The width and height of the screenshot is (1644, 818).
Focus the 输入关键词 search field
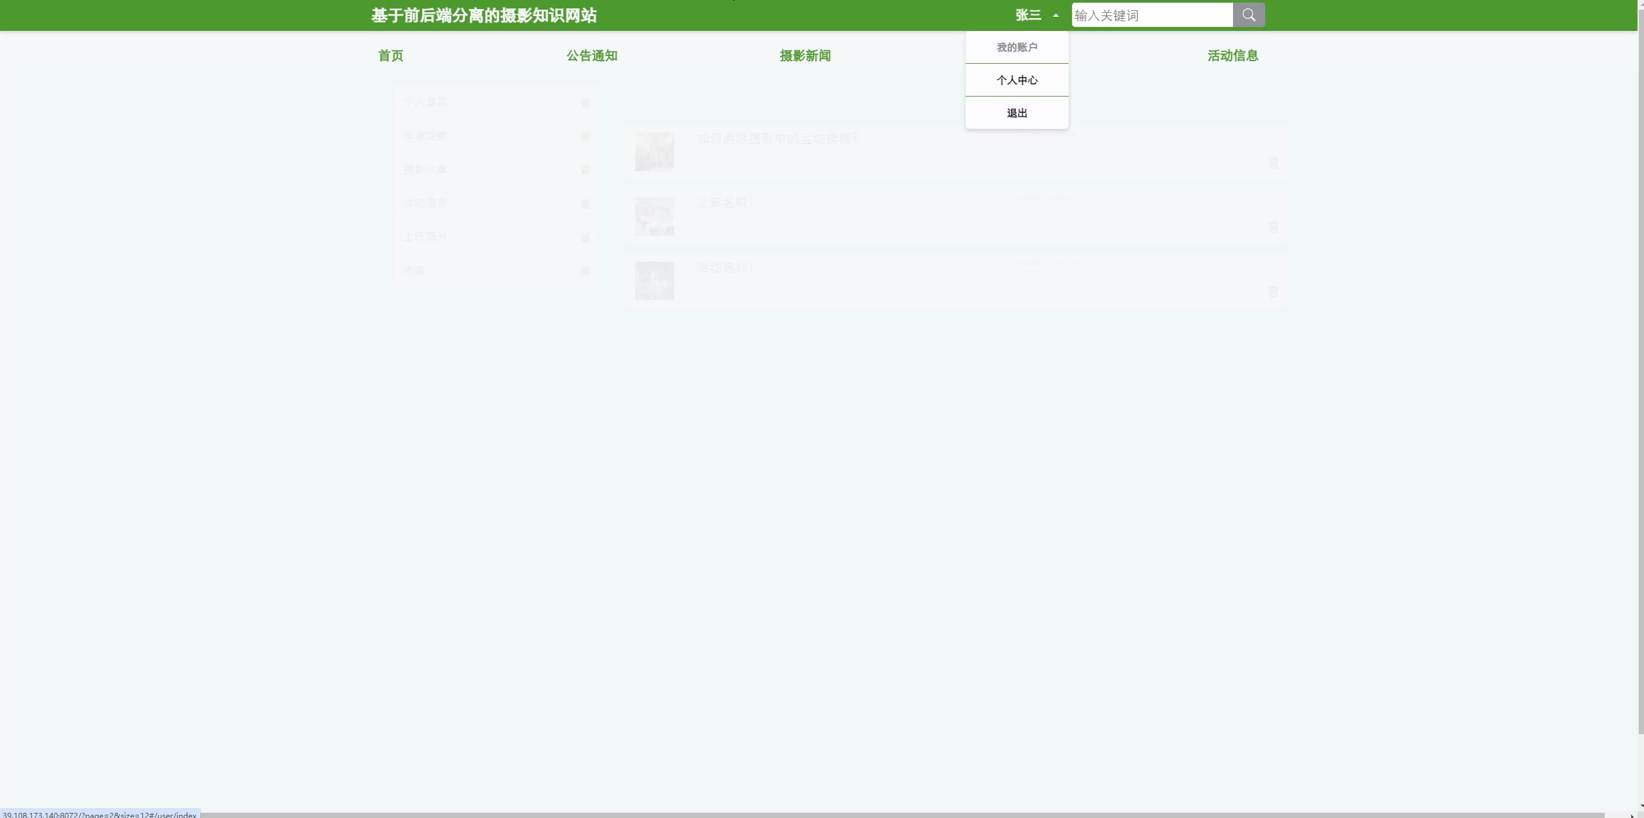coord(1152,15)
